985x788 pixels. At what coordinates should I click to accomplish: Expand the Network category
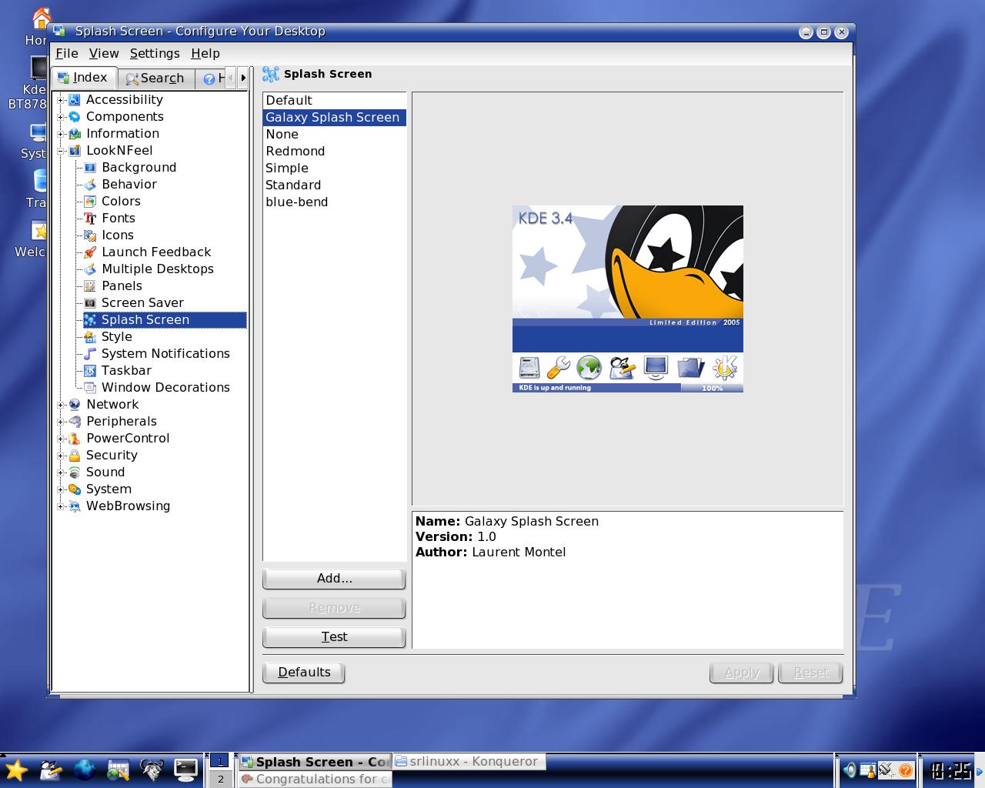[x=61, y=405]
